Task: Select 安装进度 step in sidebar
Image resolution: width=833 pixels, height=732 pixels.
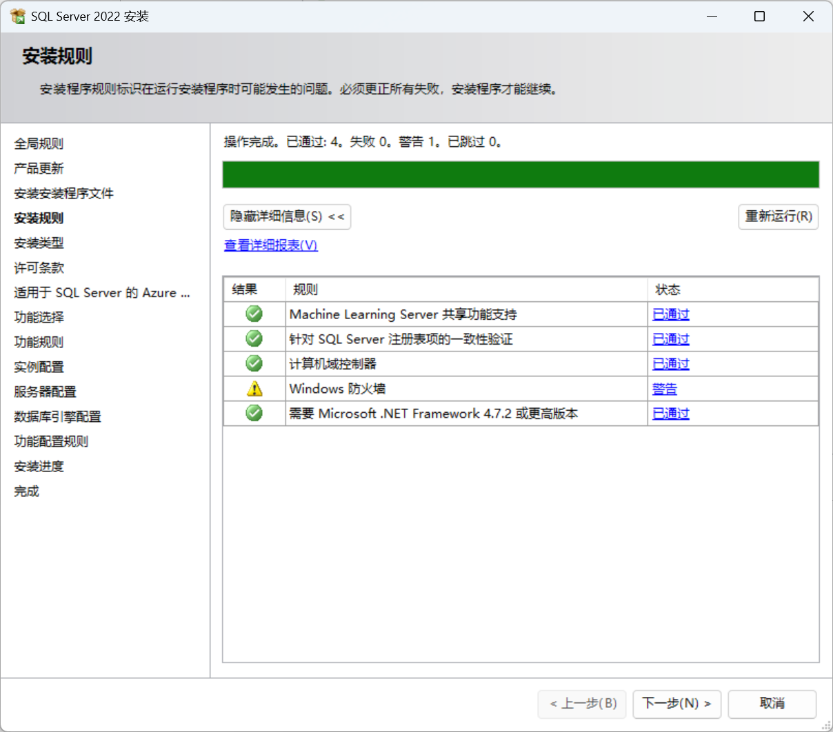Action: [x=39, y=466]
